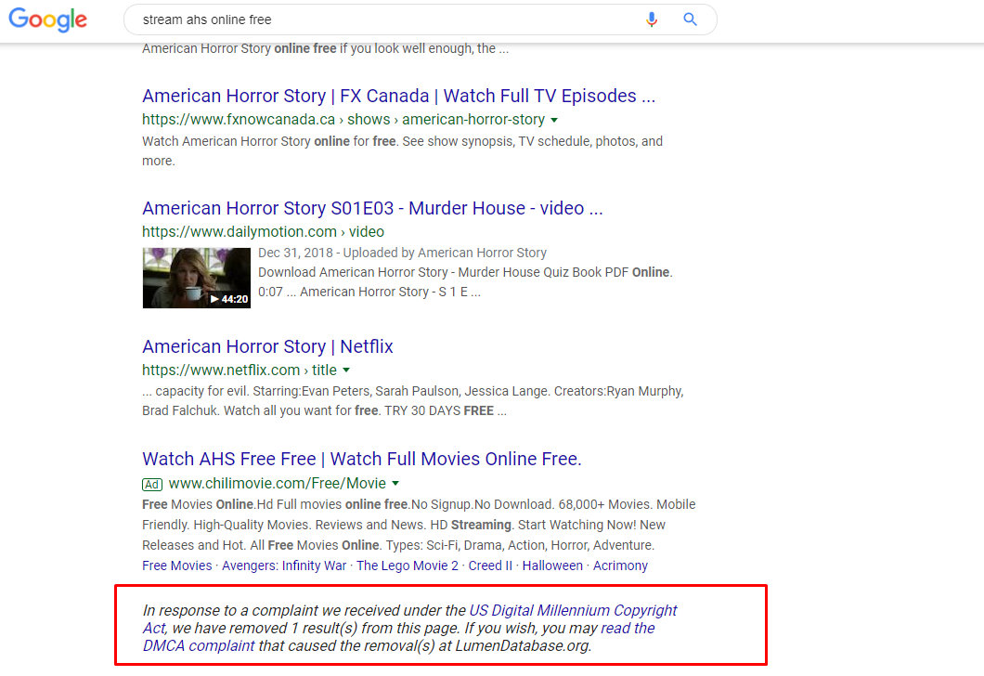Open the 'read the DMCA complaint' link
This screenshot has width=984, height=676.
click(x=628, y=629)
